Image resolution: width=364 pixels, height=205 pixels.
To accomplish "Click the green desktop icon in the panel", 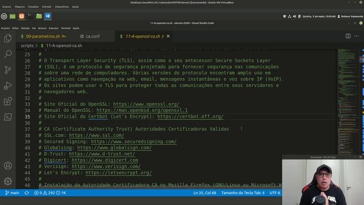I will click(13, 16).
